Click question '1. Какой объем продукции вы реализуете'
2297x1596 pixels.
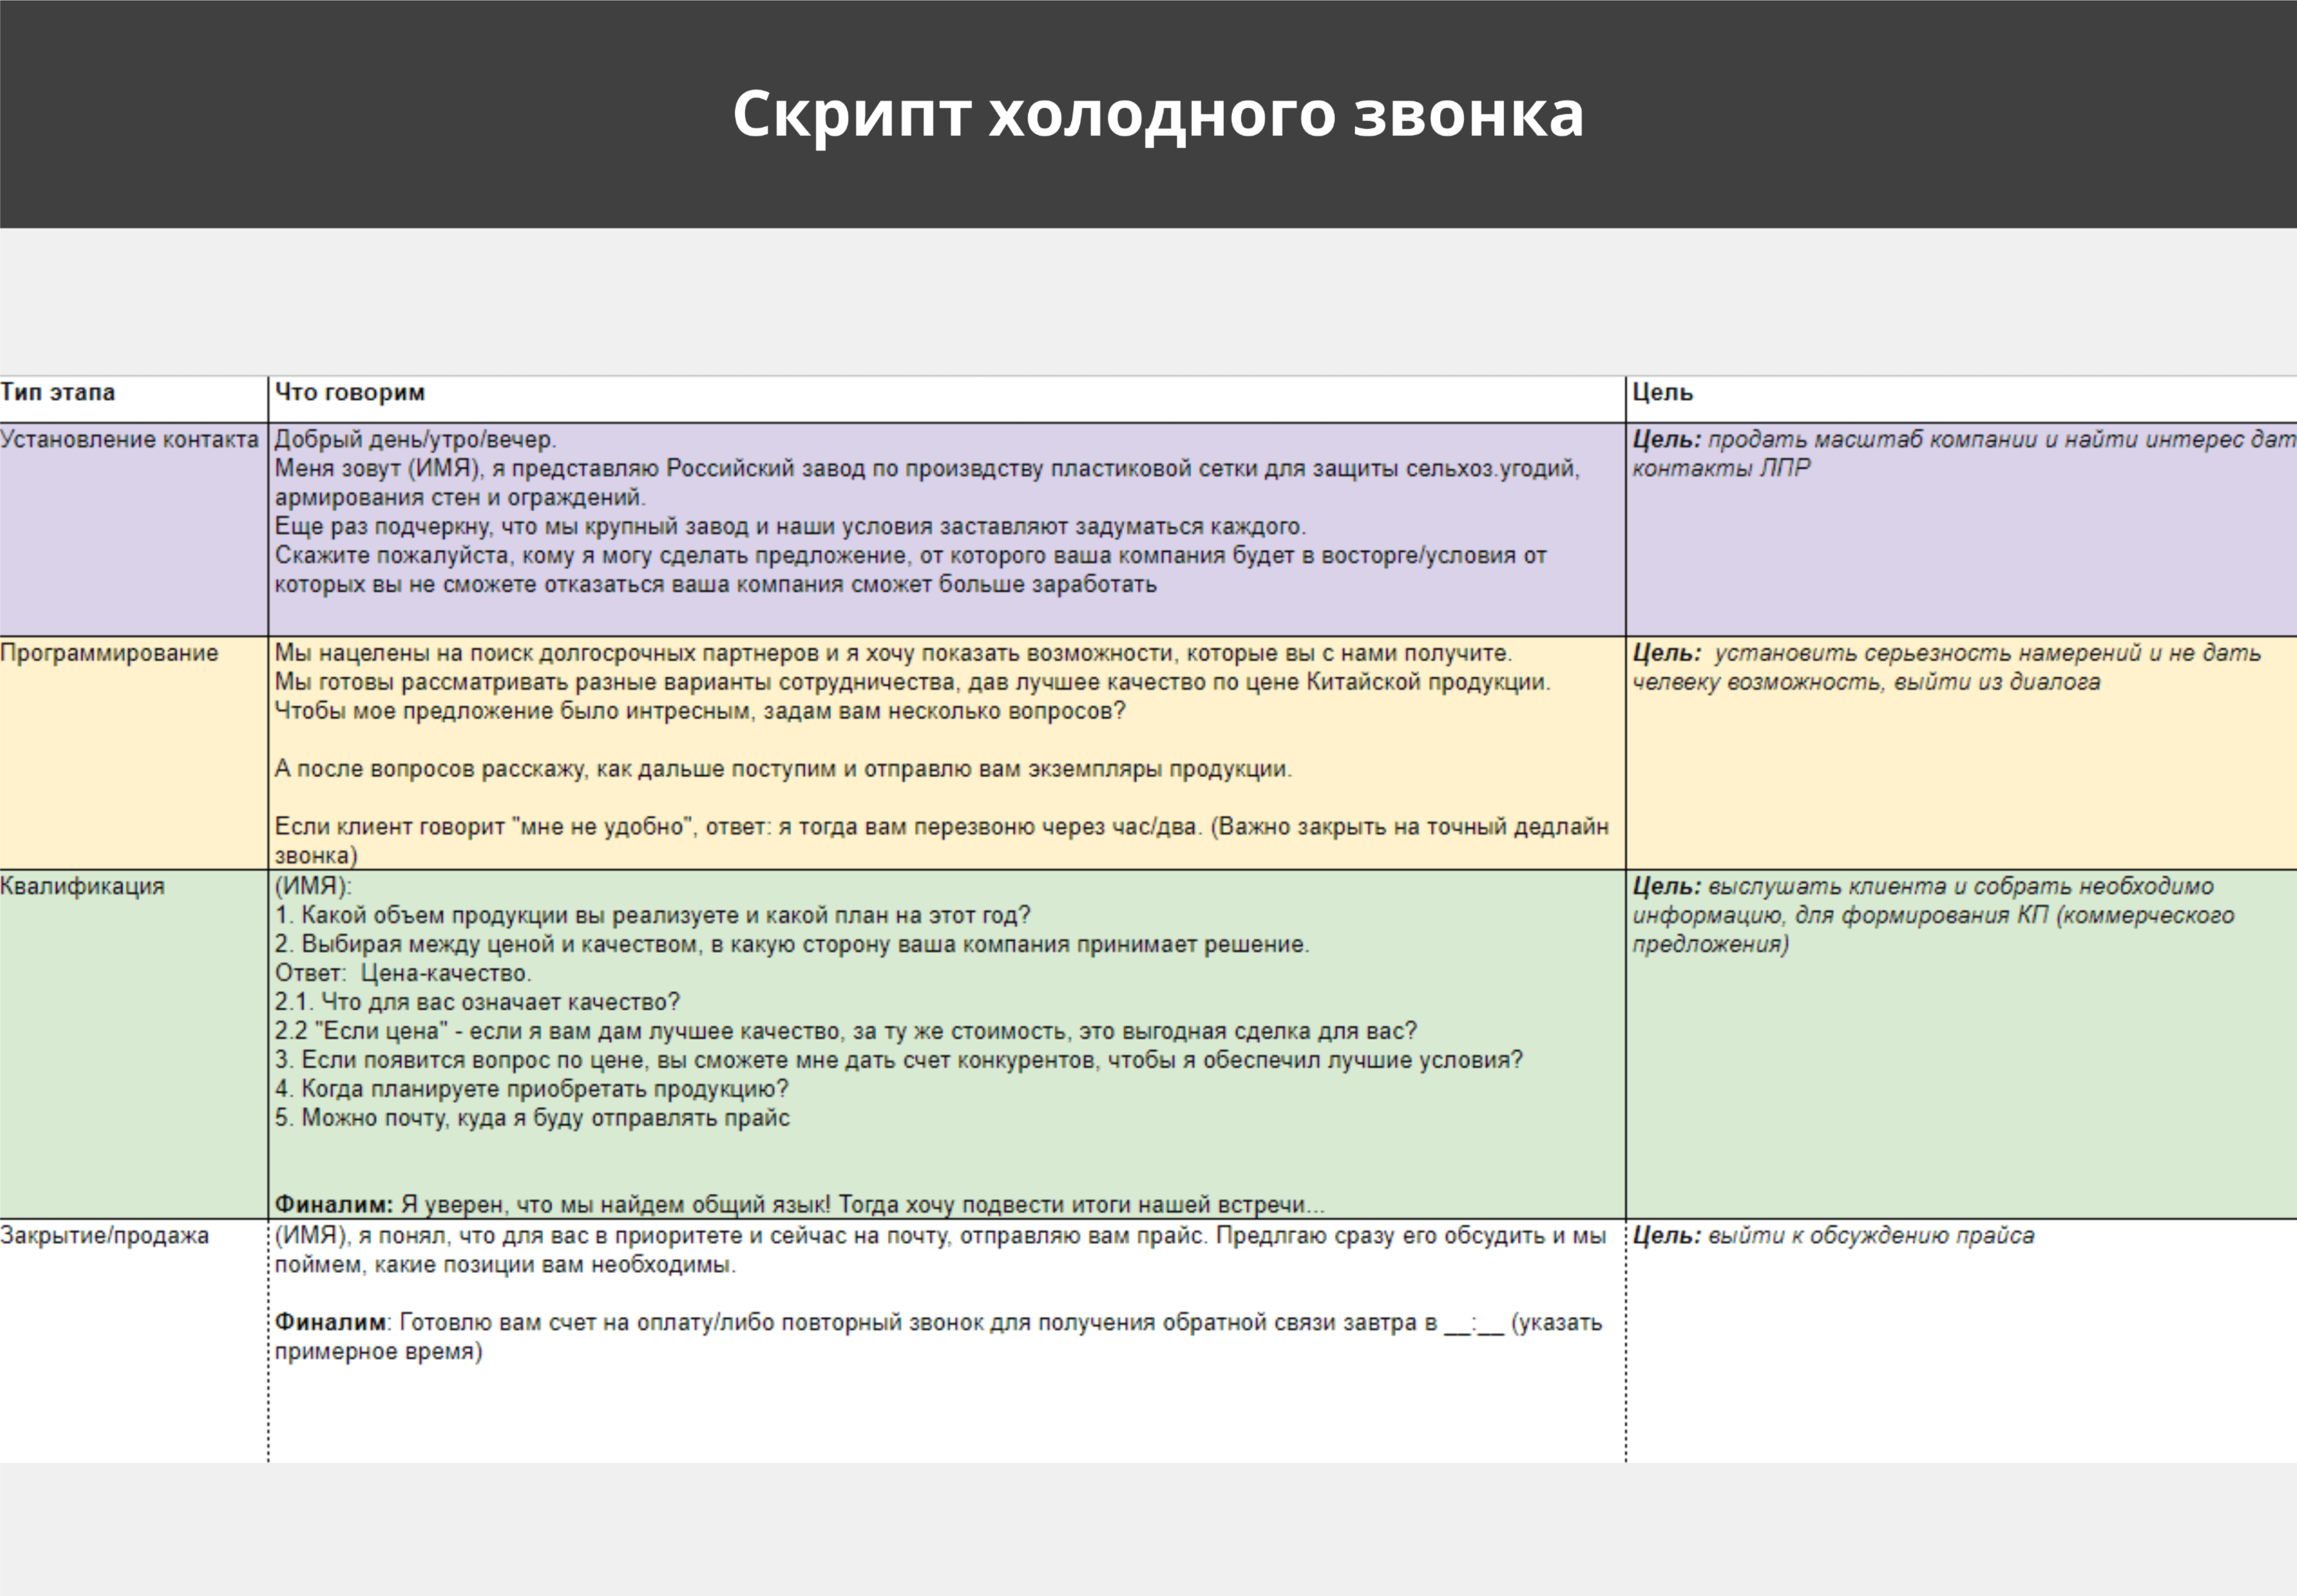652,915
